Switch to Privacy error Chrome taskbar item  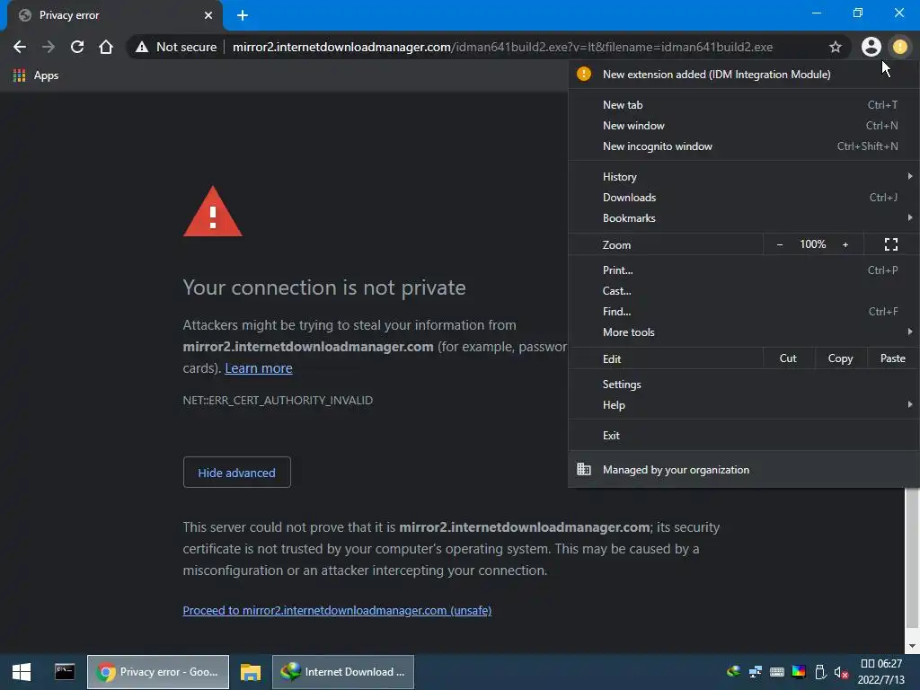[x=158, y=672]
